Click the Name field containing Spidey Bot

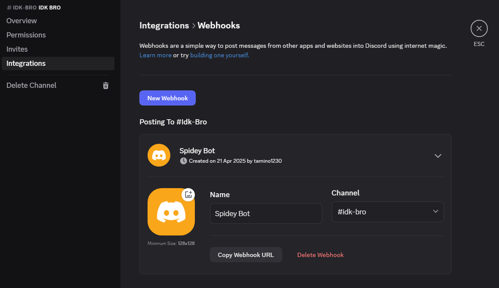[266, 214]
